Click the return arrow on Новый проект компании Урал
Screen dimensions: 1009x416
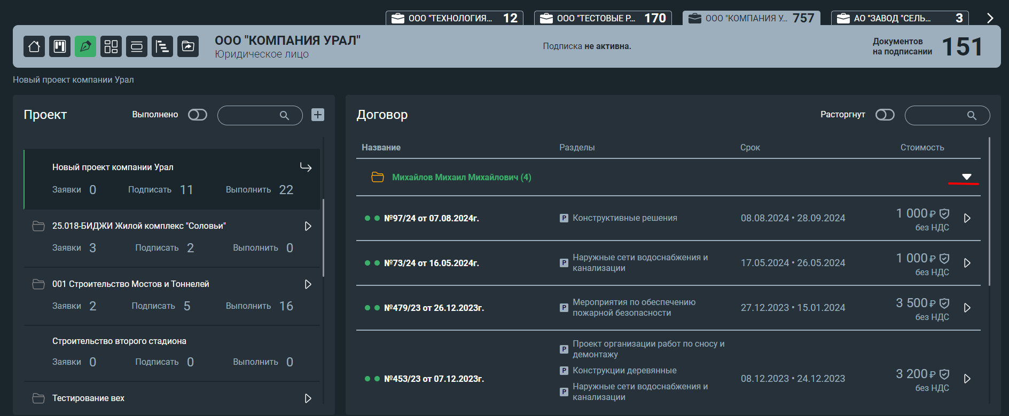[306, 167]
